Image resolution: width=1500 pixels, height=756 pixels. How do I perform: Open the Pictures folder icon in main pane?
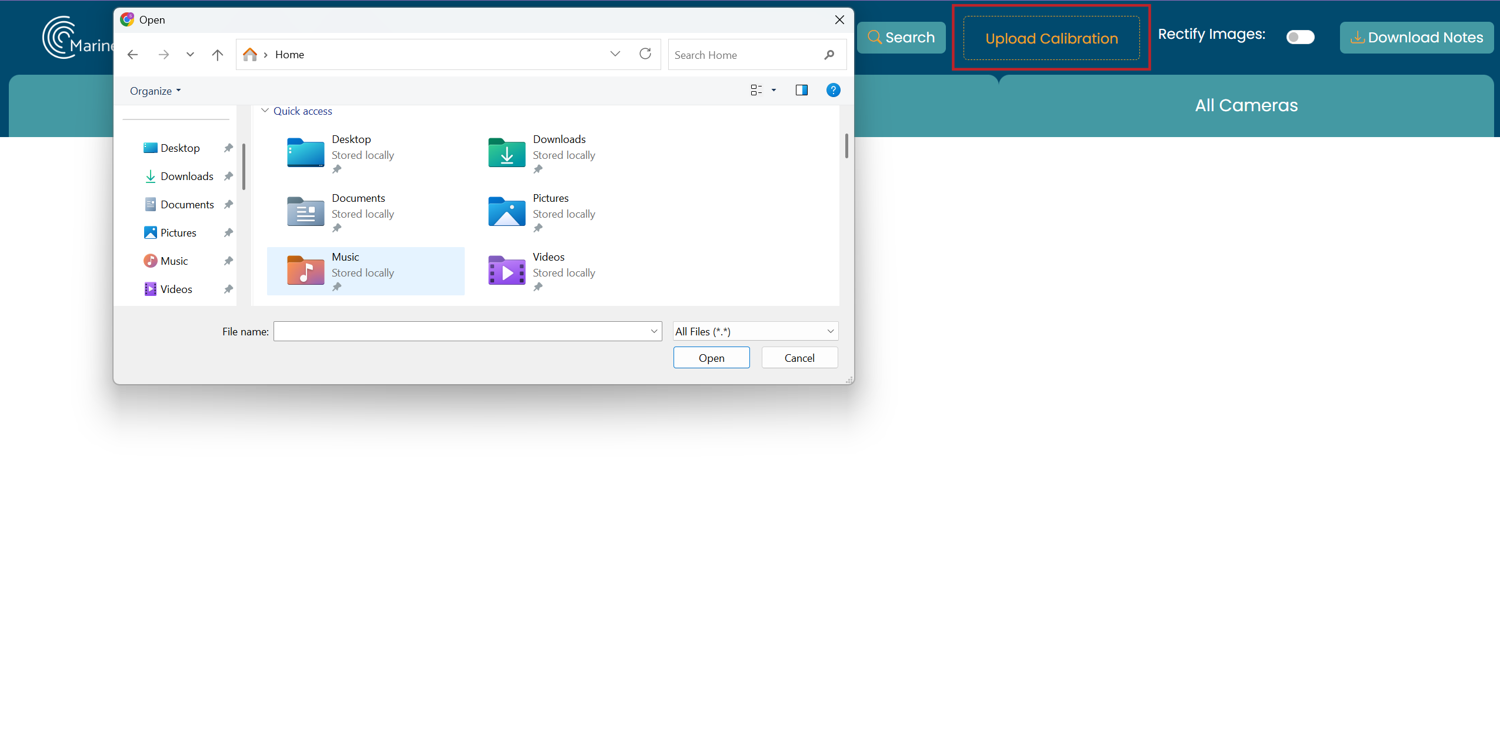(506, 212)
